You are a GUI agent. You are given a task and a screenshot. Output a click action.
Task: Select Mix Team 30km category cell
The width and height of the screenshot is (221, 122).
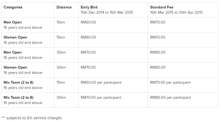(x=28, y=100)
